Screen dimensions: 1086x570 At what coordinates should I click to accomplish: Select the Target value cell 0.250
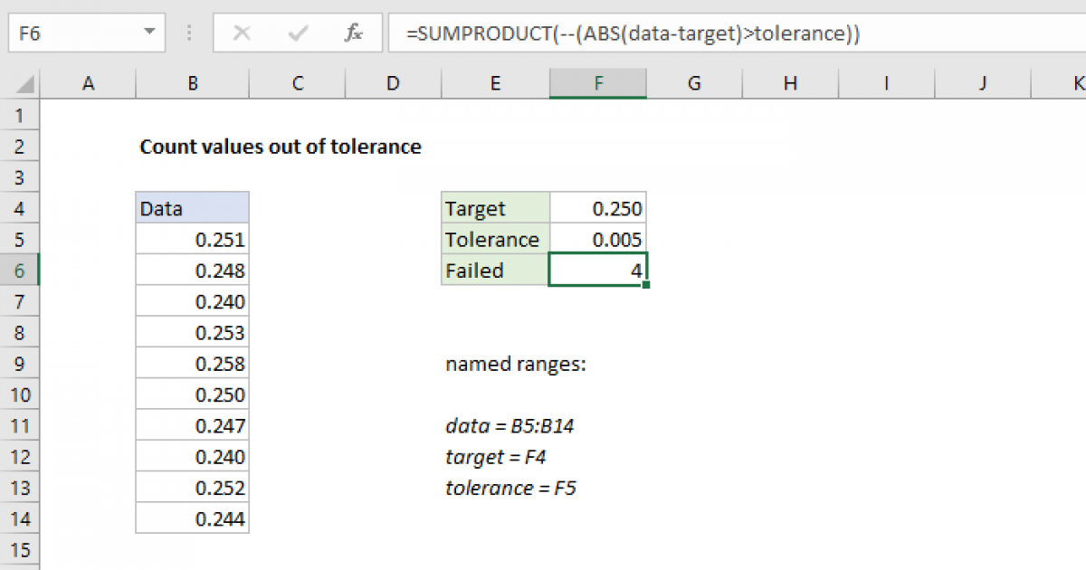(597, 209)
